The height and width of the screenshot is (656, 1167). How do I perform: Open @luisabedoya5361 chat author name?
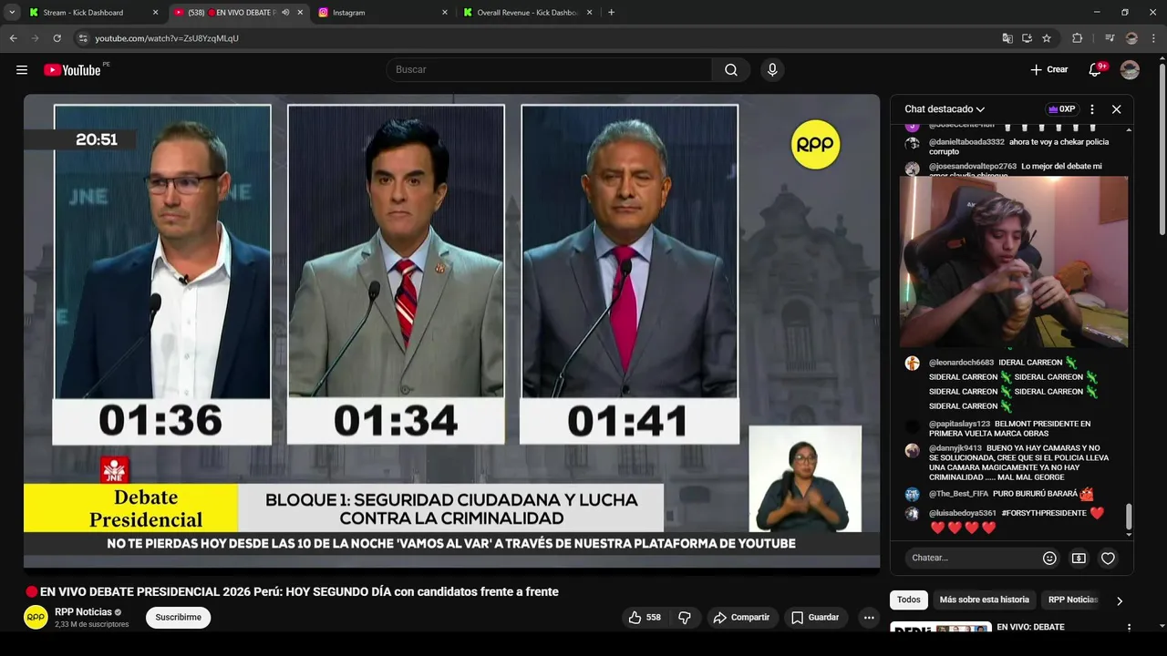pos(963,513)
